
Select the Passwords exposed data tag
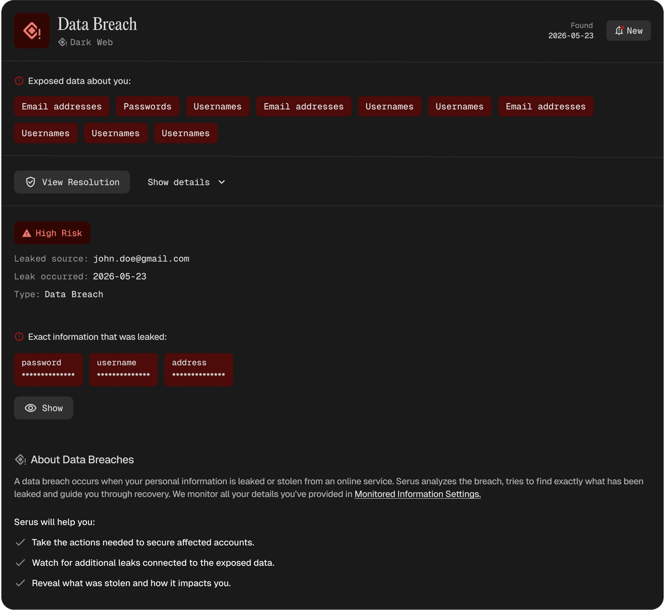(147, 107)
